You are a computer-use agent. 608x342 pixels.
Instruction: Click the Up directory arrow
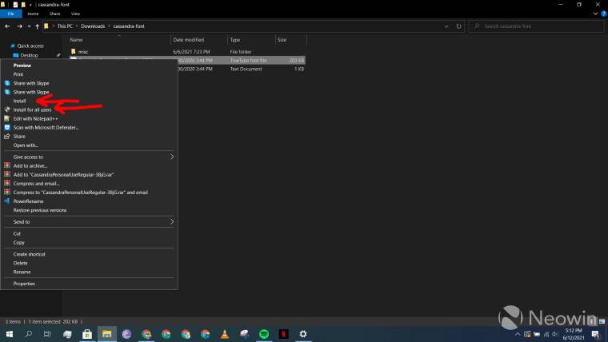click(x=37, y=26)
